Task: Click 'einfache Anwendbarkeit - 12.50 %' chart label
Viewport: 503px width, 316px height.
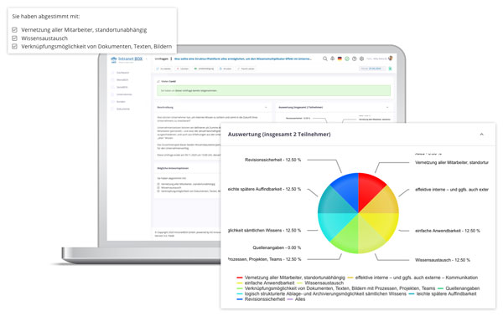Action: click(x=448, y=231)
